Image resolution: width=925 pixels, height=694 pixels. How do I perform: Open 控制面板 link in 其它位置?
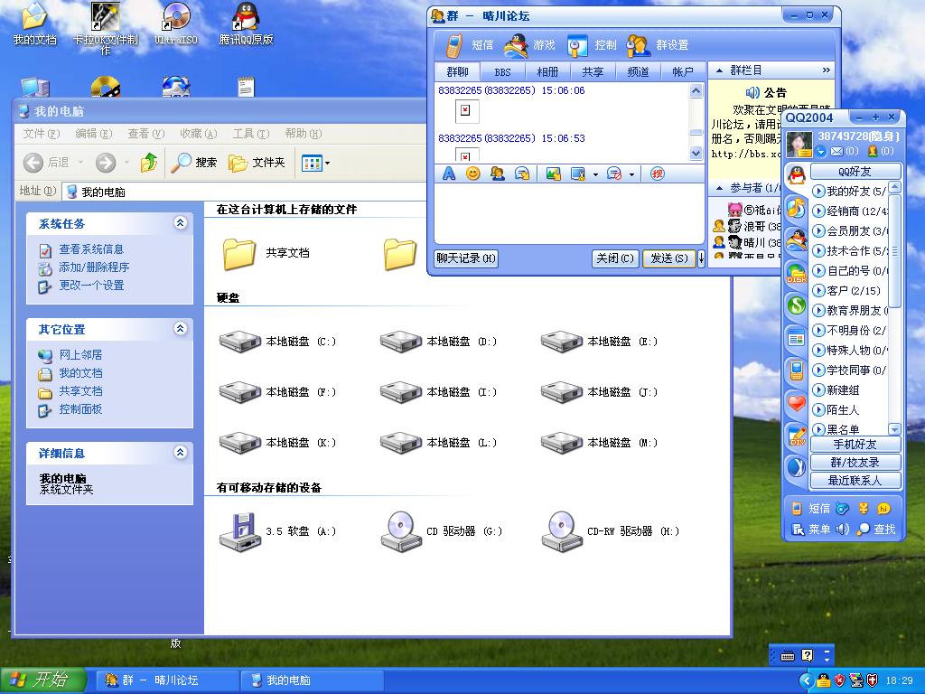coord(80,409)
